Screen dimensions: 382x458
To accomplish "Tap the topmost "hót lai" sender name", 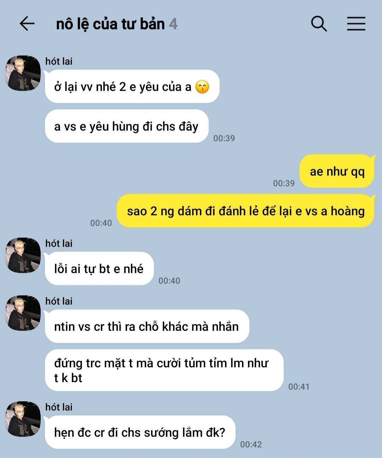I will tap(59, 61).
